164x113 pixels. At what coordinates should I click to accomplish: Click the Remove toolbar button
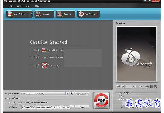(x=66, y=14)
